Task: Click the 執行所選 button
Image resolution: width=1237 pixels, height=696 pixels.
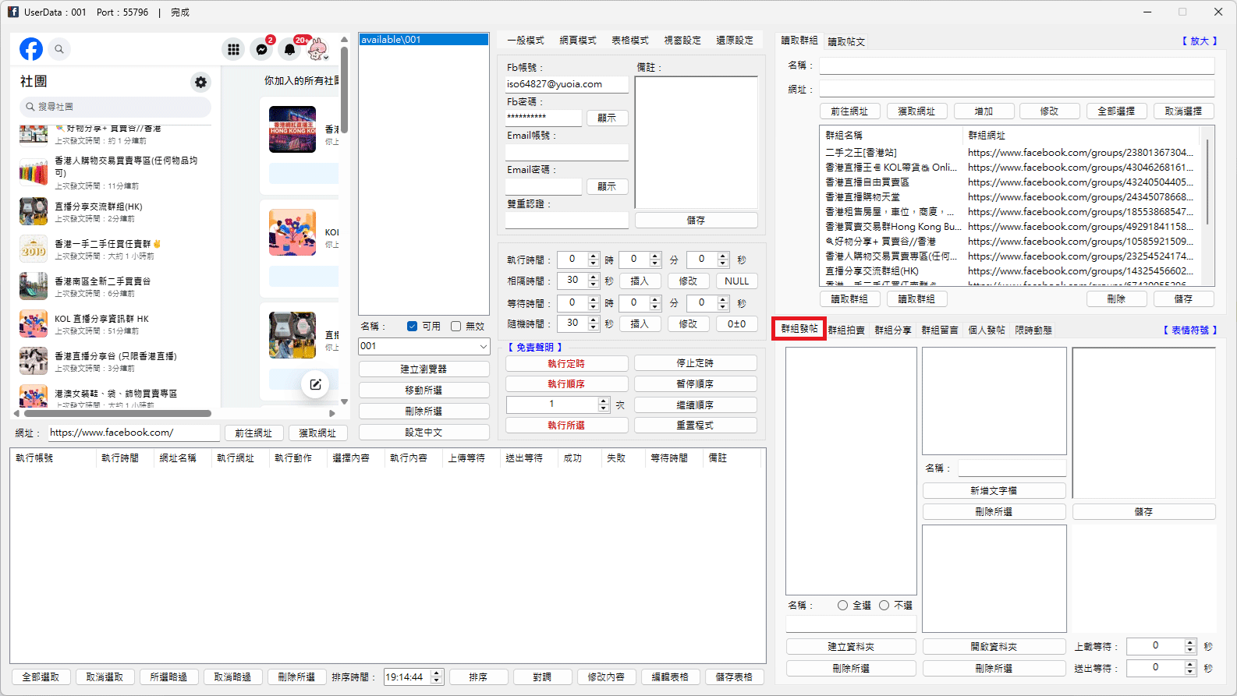Action: pyautogui.click(x=566, y=425)
